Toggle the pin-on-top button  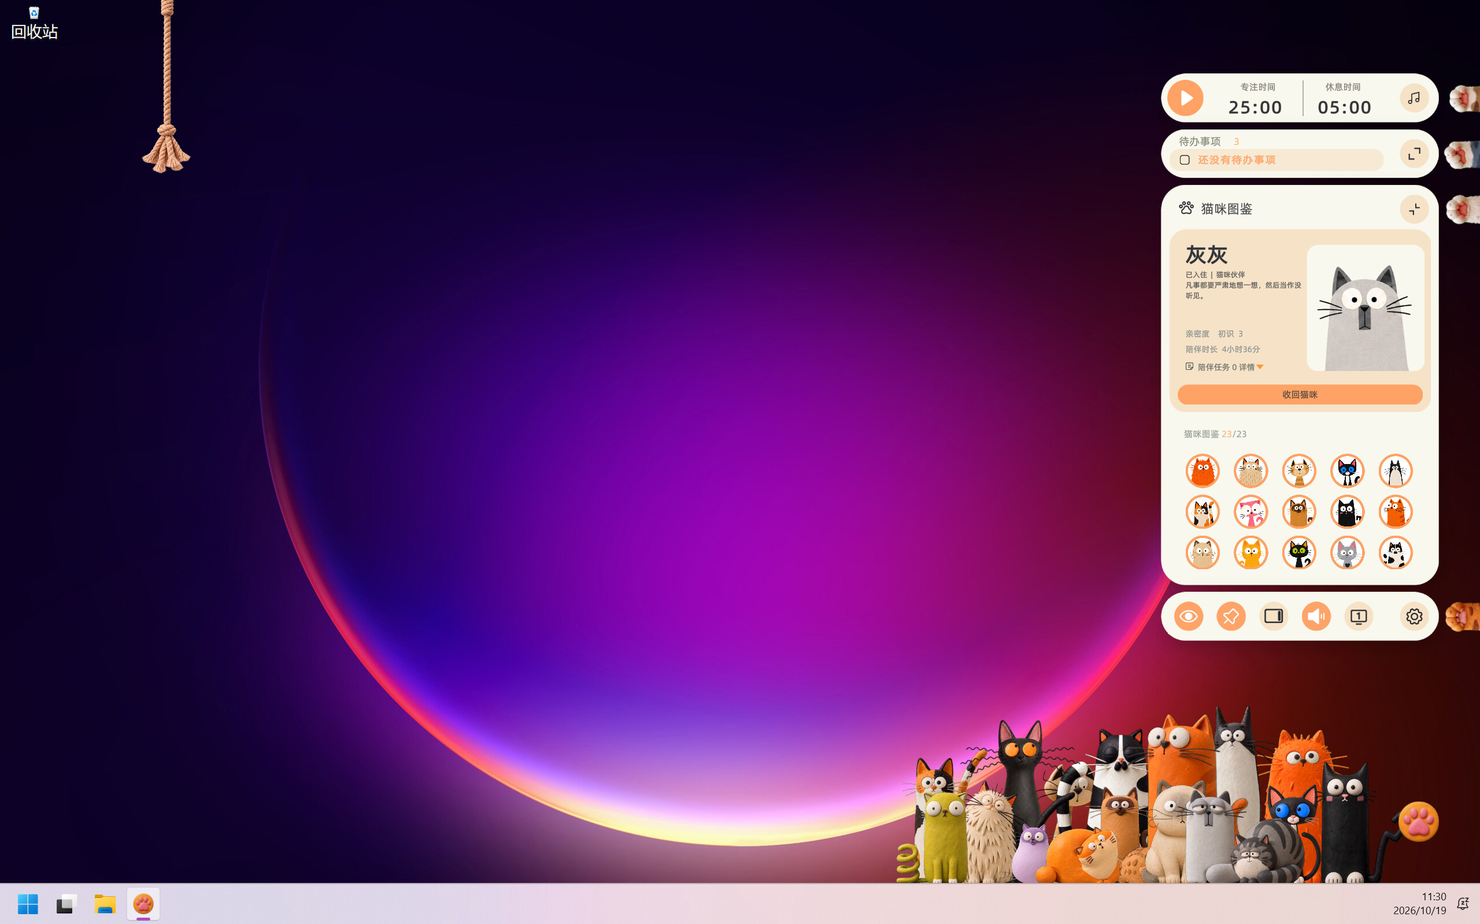1231,616
